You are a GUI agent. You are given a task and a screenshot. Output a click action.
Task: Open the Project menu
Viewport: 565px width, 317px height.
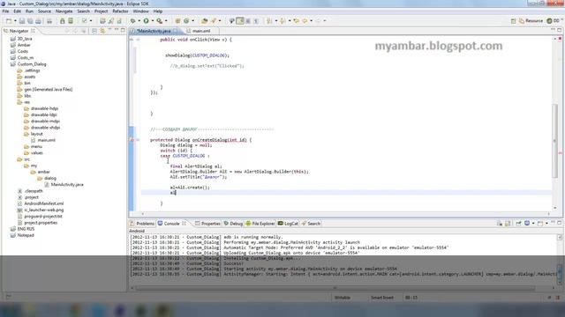pos(102,11)
